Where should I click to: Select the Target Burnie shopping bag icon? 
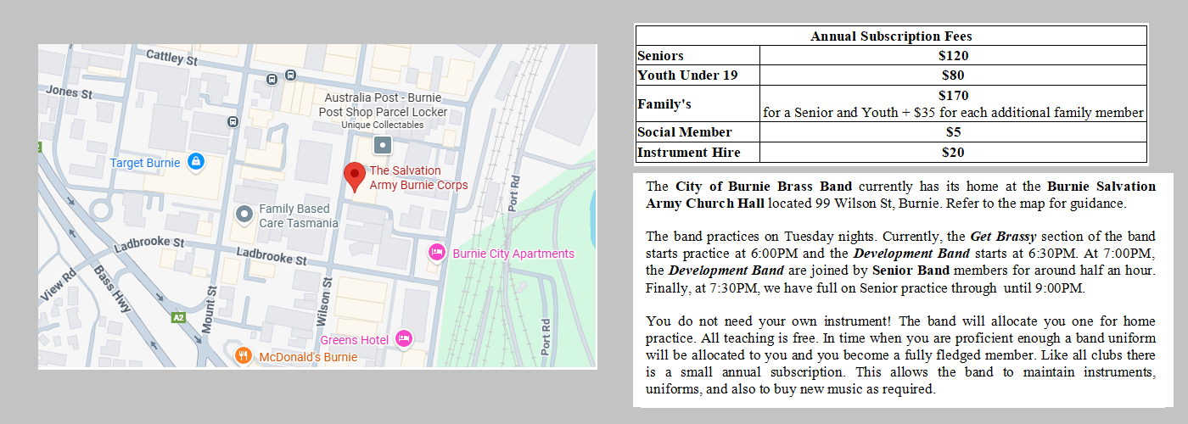pyautogui.click(x=196, y=162)
